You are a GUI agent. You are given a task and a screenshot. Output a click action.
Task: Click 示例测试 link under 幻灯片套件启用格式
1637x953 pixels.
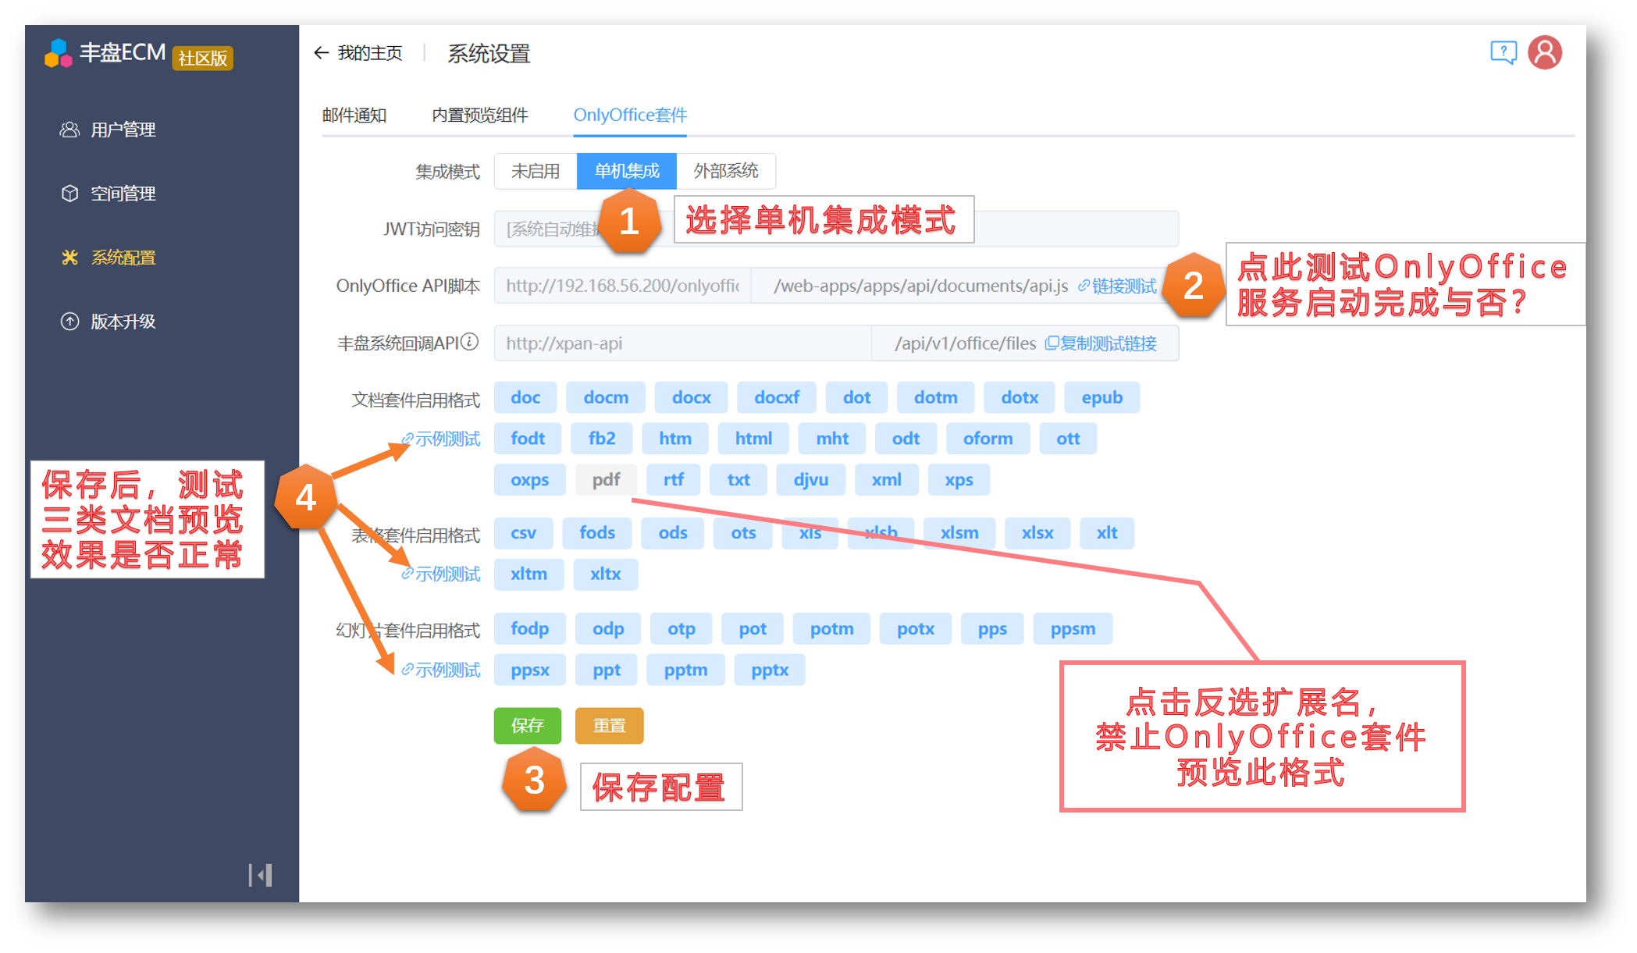point(441,670)
